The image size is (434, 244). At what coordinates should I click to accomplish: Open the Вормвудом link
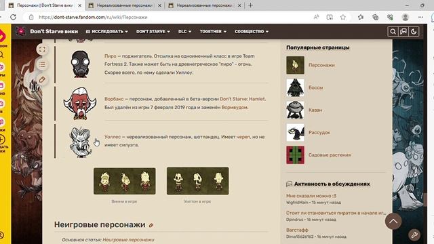pyautogui.click(x=235, y=107)
